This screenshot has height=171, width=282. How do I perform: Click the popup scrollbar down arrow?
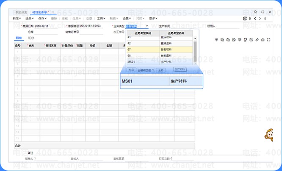(x=195, y=63)
